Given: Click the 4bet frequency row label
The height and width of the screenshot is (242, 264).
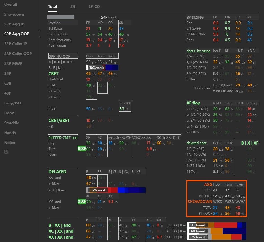Looking at the screenshot, I should (60, 40).
